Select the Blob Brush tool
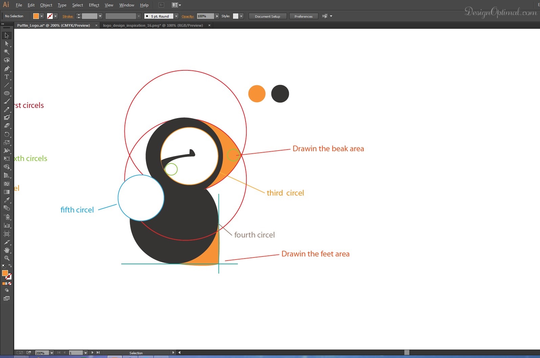 point(6,117)
